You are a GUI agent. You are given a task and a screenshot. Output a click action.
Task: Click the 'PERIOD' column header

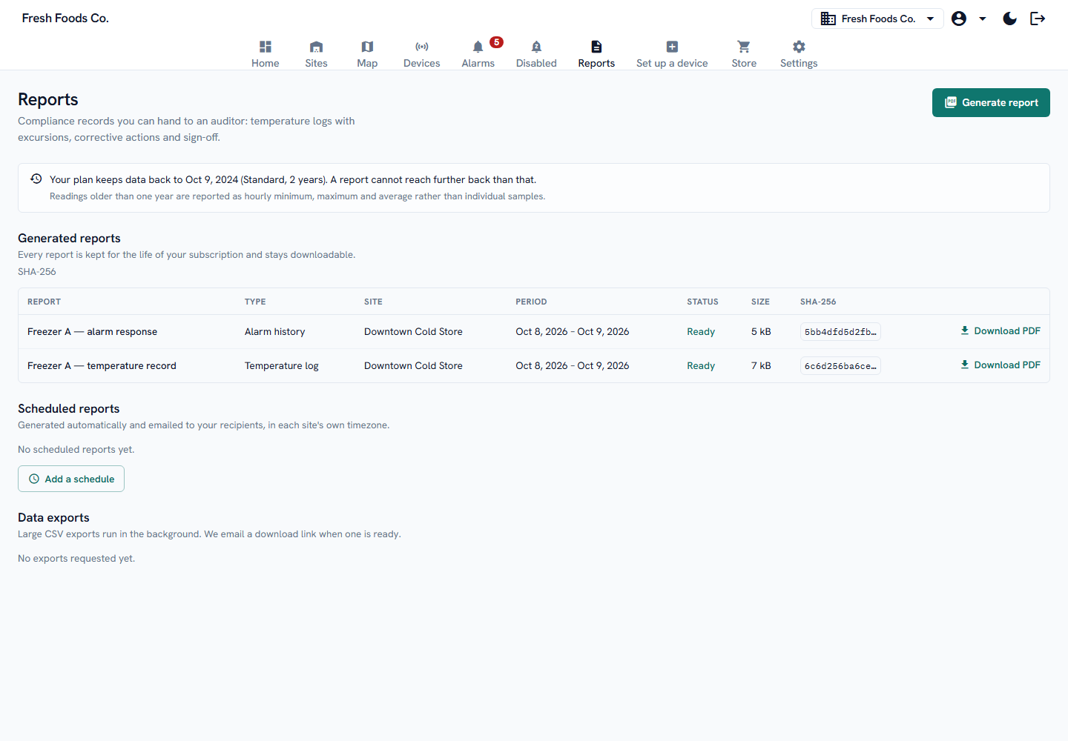pos(531,302)
